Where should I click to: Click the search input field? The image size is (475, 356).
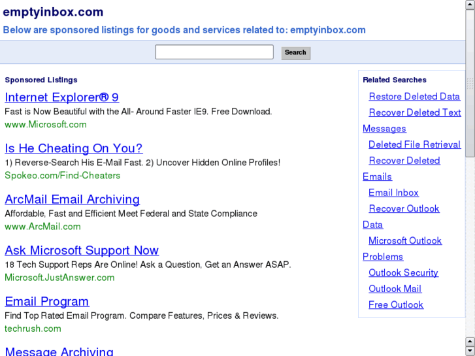[214, 52]
